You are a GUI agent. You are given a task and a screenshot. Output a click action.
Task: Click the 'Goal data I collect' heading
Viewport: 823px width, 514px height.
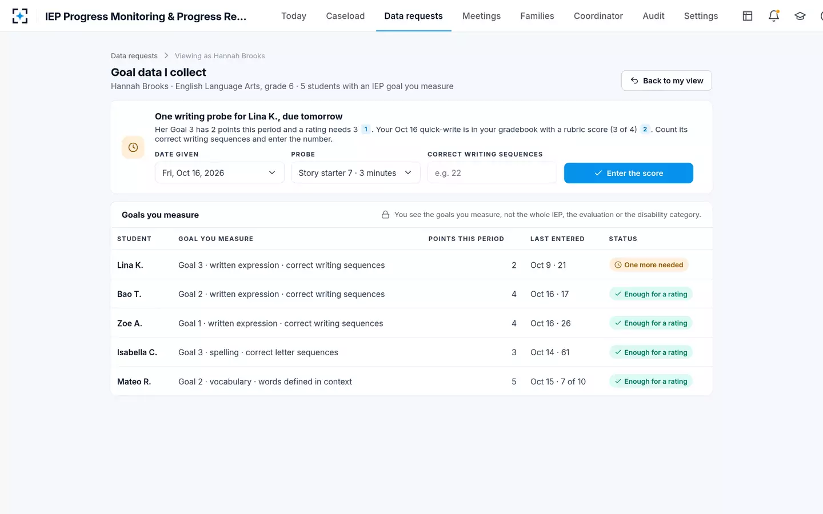pos(158,73)
